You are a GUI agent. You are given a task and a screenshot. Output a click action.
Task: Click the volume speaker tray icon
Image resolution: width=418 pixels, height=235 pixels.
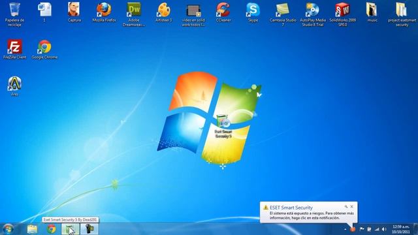[x=384, y=229]
